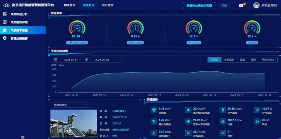The height and width of the screenshot is (139, 281).
Task: Expand 气象数字底座 sidebar item options
Action: coord(41,30)
